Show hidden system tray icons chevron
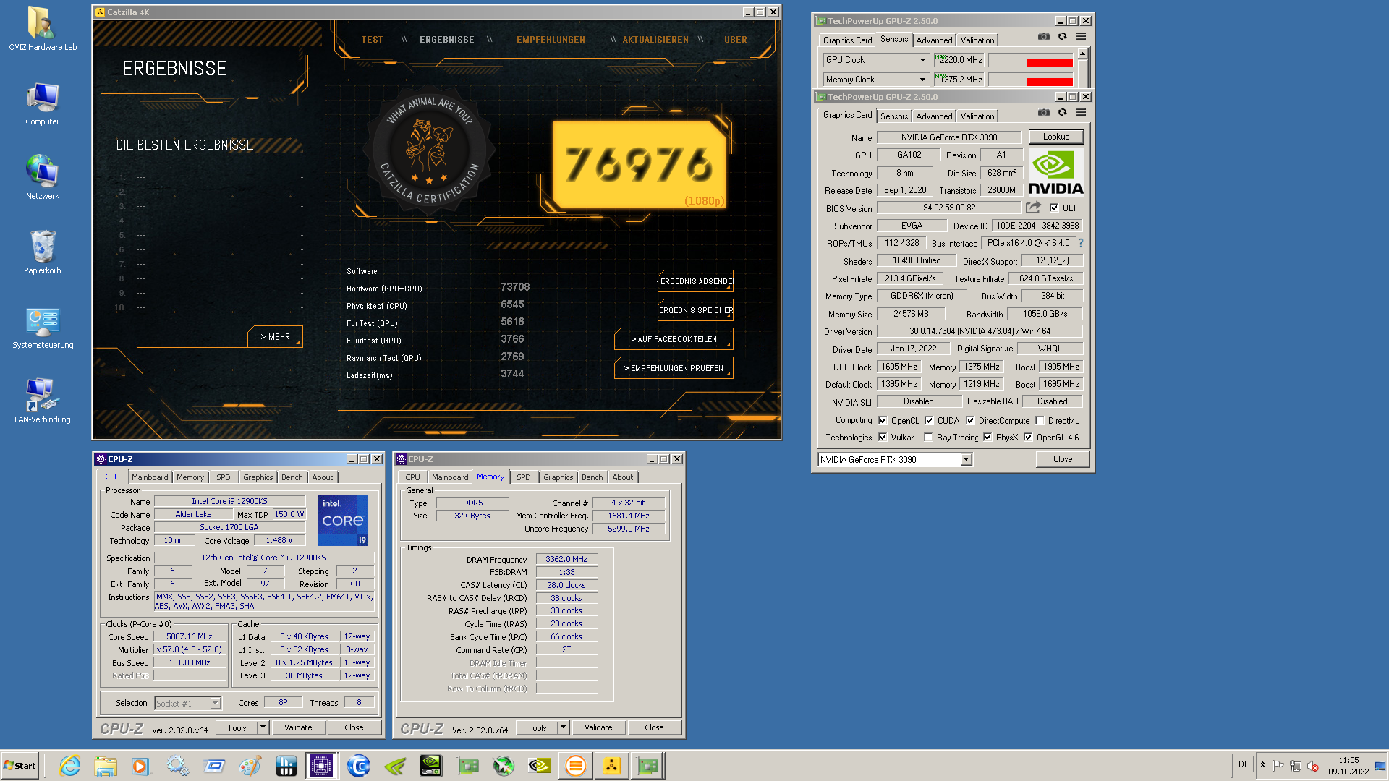The width and height of the screenshot is (1389, 781). (x=1262, y=765)
